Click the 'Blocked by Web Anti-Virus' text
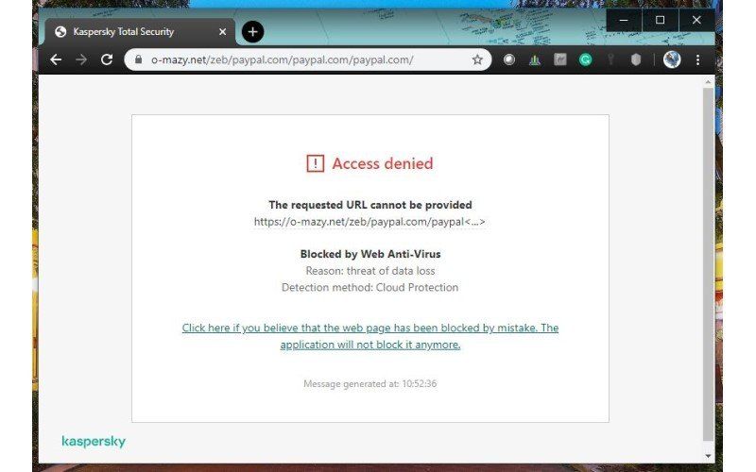756x472 pixels. click(370, 254)
